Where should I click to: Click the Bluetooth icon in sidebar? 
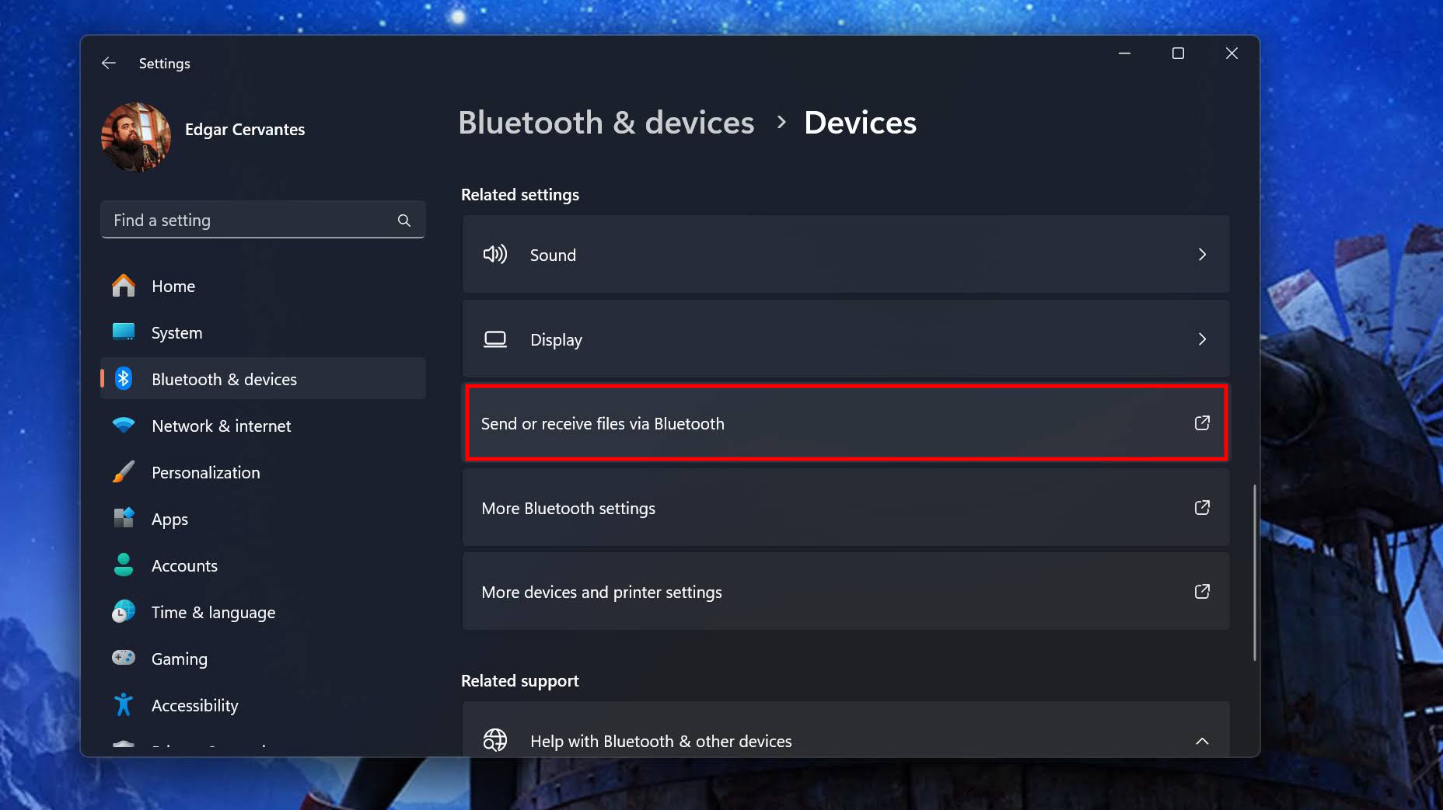tap(124, 379)
